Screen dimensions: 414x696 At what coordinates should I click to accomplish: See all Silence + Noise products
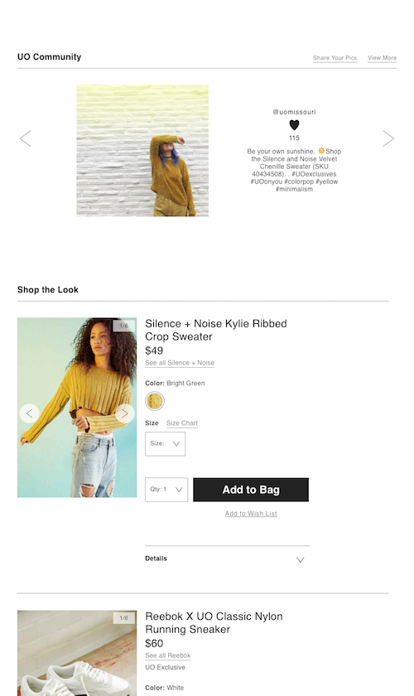tap(180, 363)
